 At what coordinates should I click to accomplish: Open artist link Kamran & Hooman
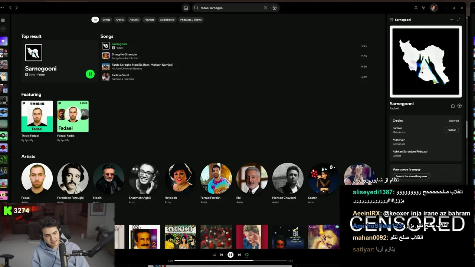click(x=123, y=79)
